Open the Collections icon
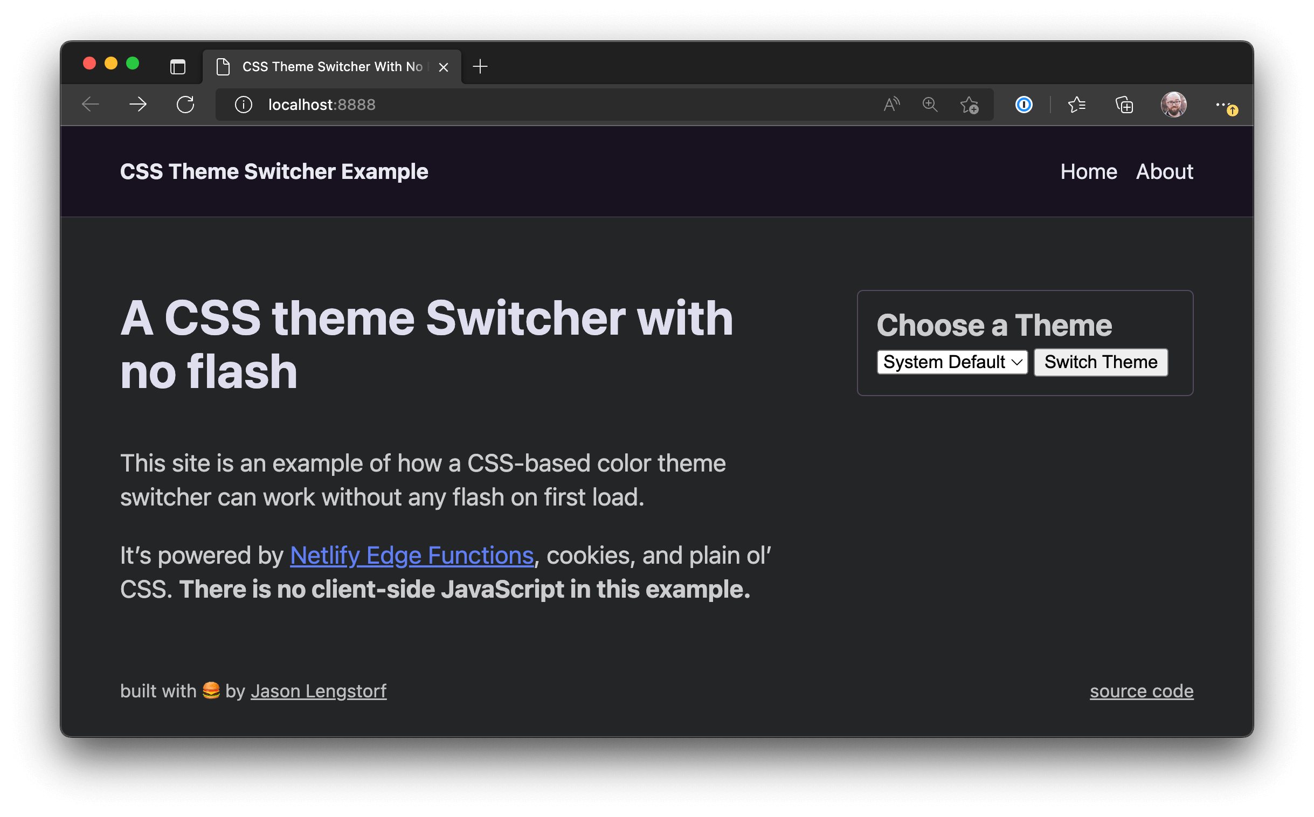This screenshot has height=817, width=1314. 1124,105
